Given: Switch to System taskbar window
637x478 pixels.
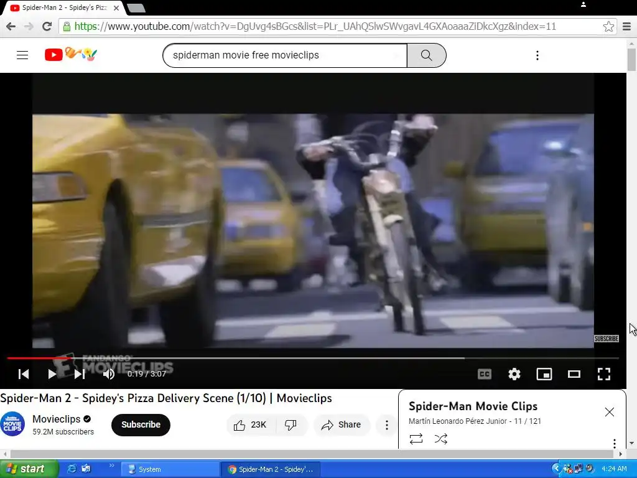Looking at the screenshot, I should 170,469.
